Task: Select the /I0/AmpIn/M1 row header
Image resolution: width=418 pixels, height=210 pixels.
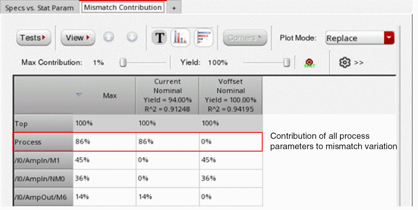Action: pos(43,160)
